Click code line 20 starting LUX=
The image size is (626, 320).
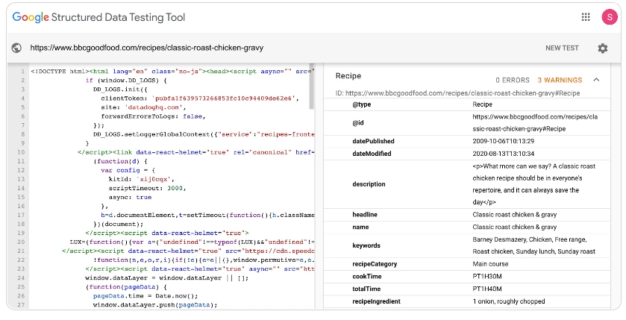192,242
